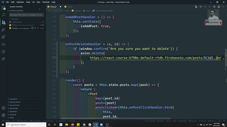Click the Windows search box 'Type here to search'

(26, 125)
